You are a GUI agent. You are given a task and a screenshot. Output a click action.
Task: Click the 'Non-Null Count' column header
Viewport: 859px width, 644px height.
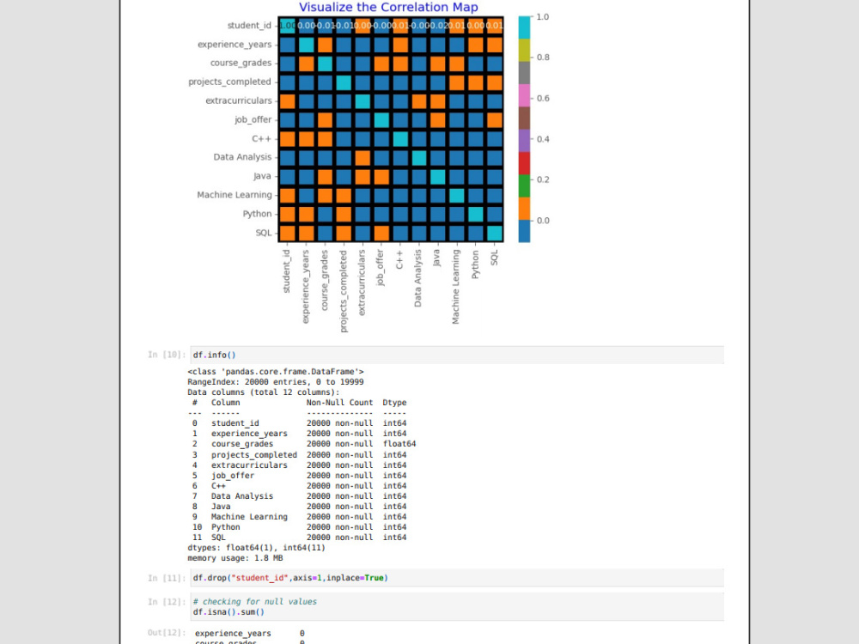pos(339,403)
